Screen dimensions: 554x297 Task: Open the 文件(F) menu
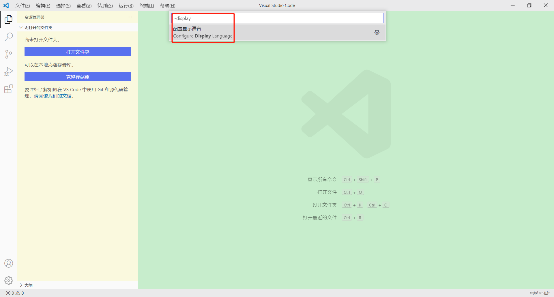click(23, 6)
